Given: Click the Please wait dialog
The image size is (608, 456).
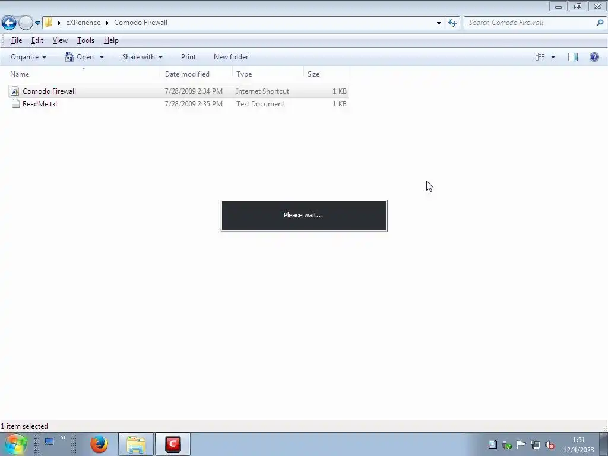Looking at the screenshot, I should [304, 216].
